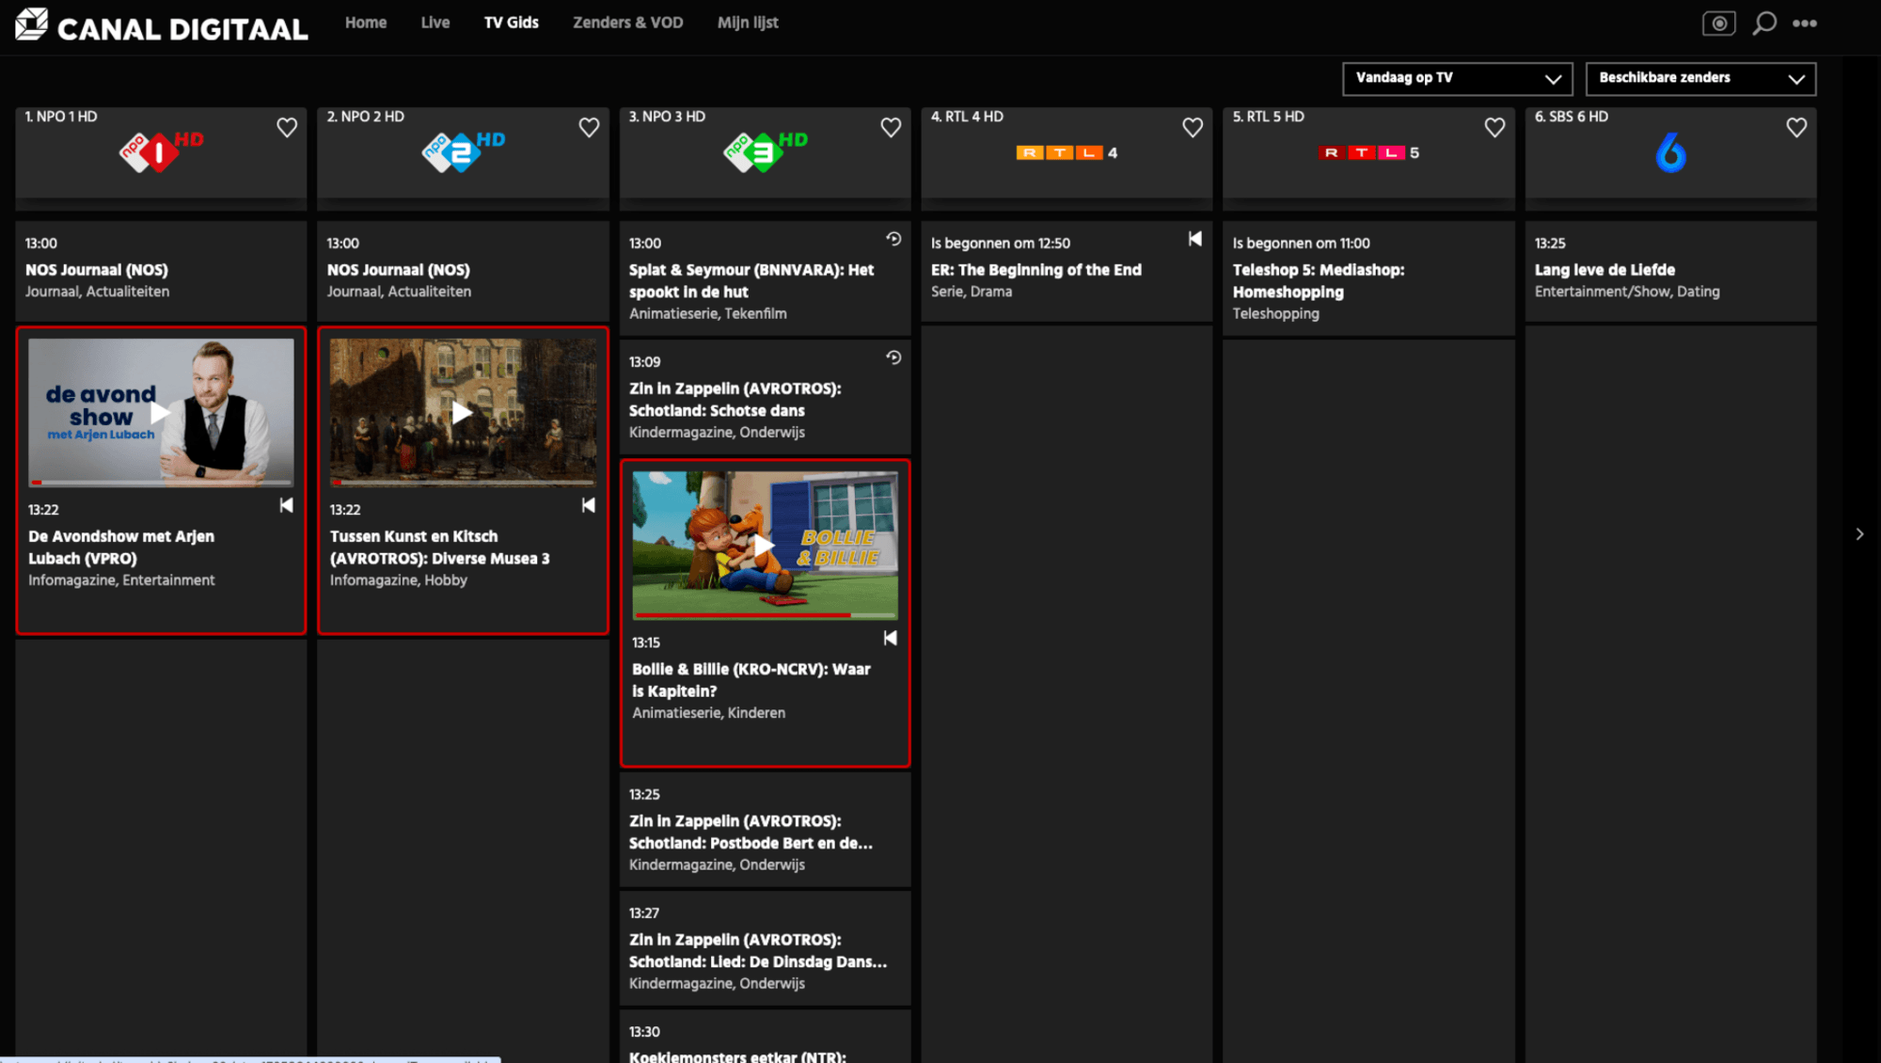The width and height of the screenshot is (1881, 1063).
Task: Expand the Beschikbare zenders dropdown
Action: coord(1700,79)
